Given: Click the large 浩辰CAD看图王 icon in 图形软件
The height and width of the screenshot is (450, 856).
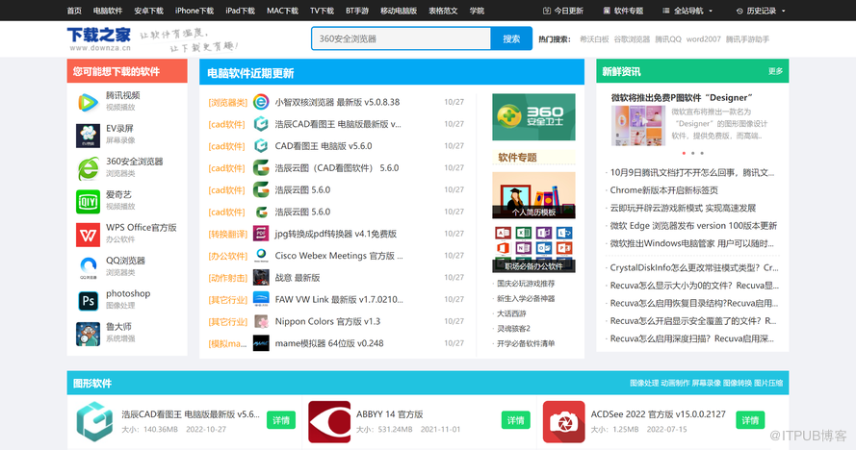Looking at the screenshot, I should click(x=94, y=421).
